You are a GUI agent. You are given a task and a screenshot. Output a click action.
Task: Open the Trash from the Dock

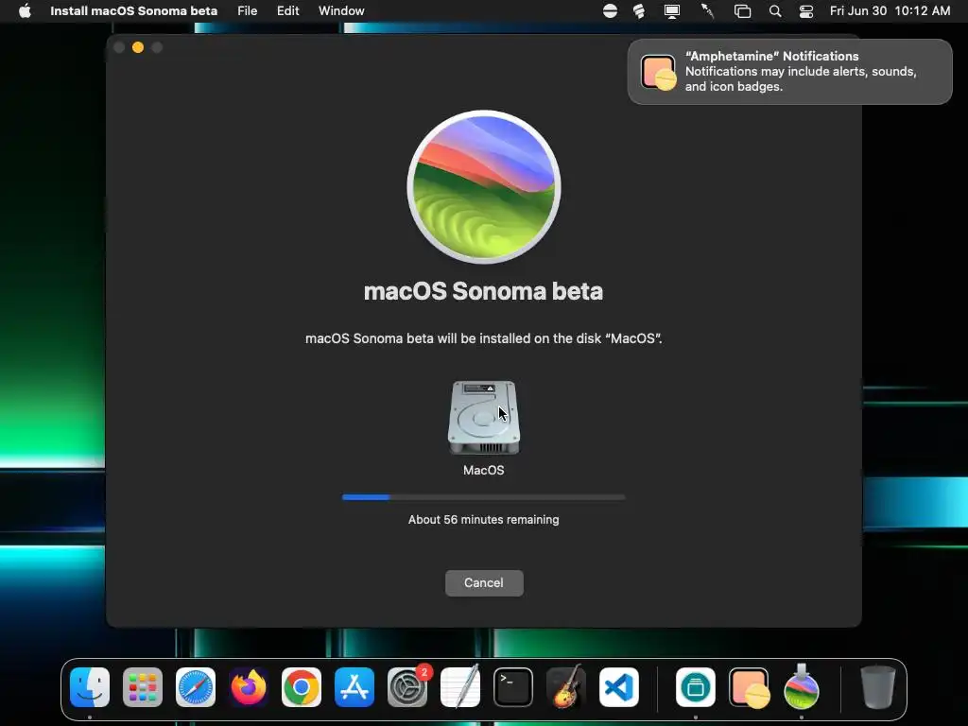pyautogui.click(x=878, y=687)
